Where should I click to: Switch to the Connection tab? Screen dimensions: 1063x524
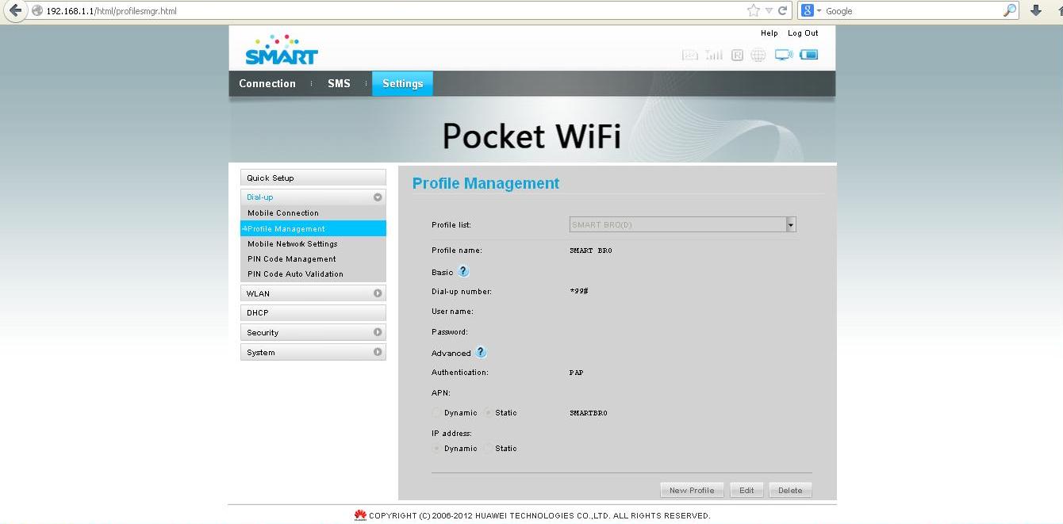[267, 83]
